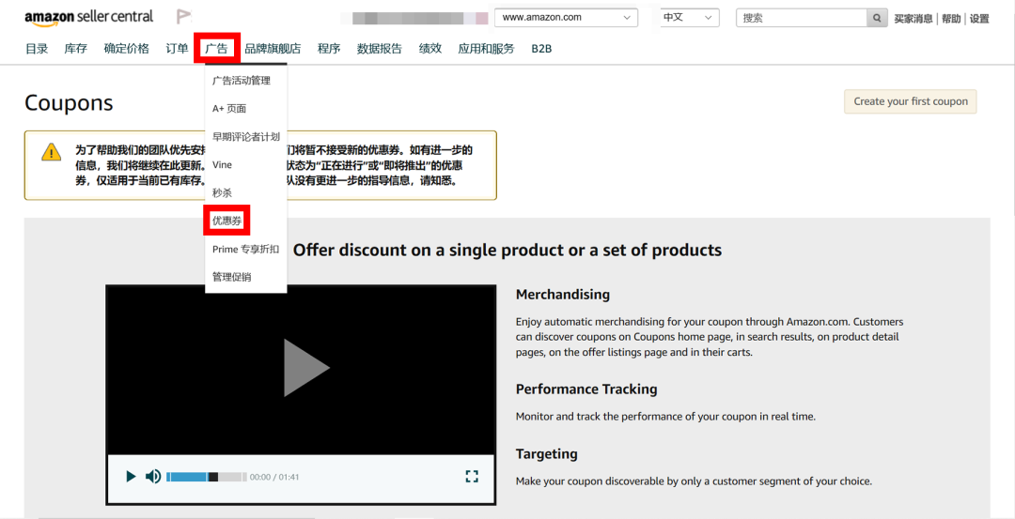Choose 广告活动管理 from the menu
1015x519 pixels.
tap(241, 81)
